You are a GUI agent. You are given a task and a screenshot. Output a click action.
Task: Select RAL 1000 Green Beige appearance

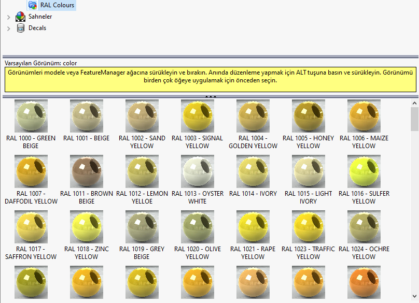click(x=32, y=116)
